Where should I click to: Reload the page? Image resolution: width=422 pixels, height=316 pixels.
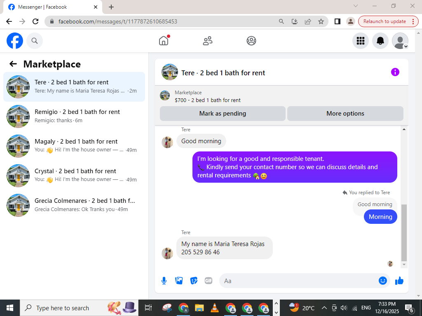point(35,21)
